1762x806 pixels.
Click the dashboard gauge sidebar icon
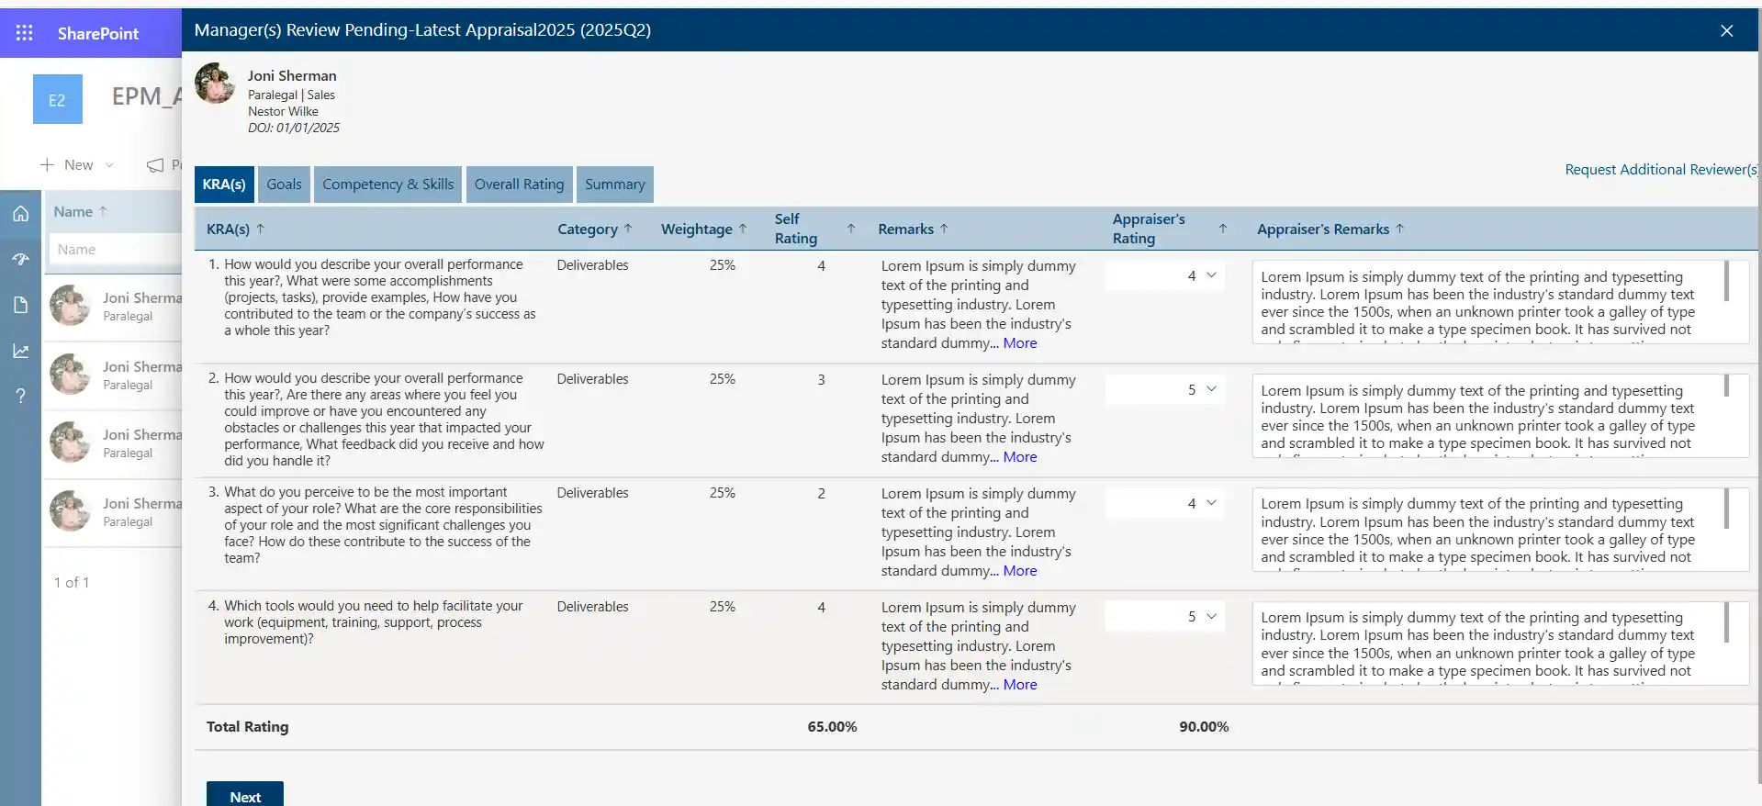[20, 260]
